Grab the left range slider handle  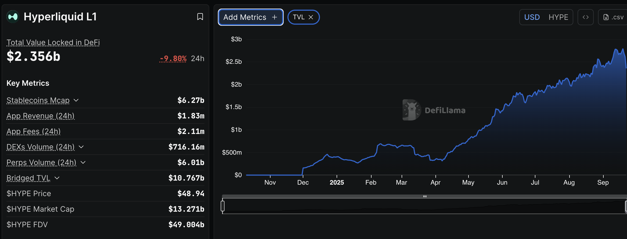tap(222, 206)
